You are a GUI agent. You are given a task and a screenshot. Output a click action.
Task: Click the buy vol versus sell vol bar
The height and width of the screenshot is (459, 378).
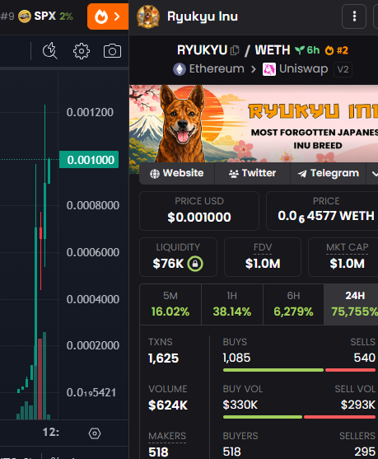pyautogui.click(x=299, y=417)
